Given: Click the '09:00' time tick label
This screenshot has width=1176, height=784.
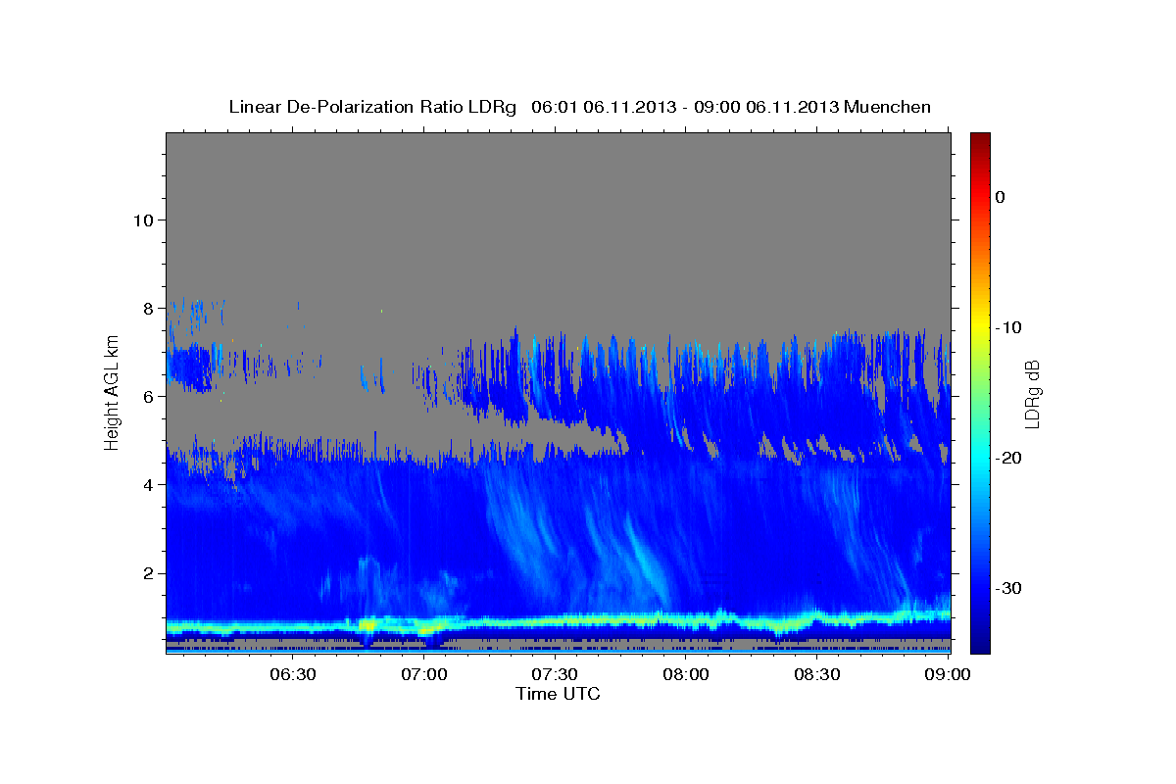Looking at the screenshot, I should coord(948,675).
